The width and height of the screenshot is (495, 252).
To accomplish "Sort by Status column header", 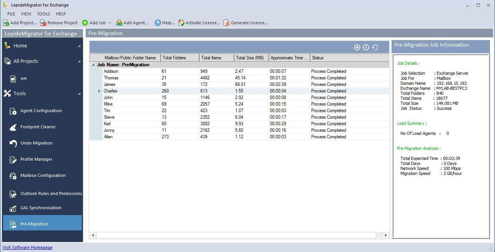I will (x=349, y=58).
